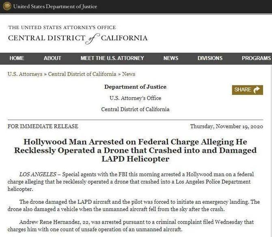
Task: Click the centered U.S. Attorney's Office text
Action: (x=135, y=98)
